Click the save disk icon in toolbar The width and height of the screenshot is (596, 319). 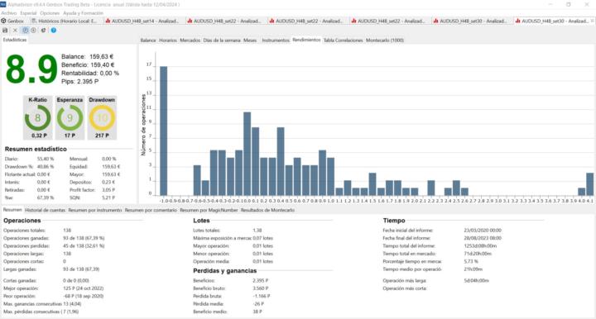tap(5, 31)
